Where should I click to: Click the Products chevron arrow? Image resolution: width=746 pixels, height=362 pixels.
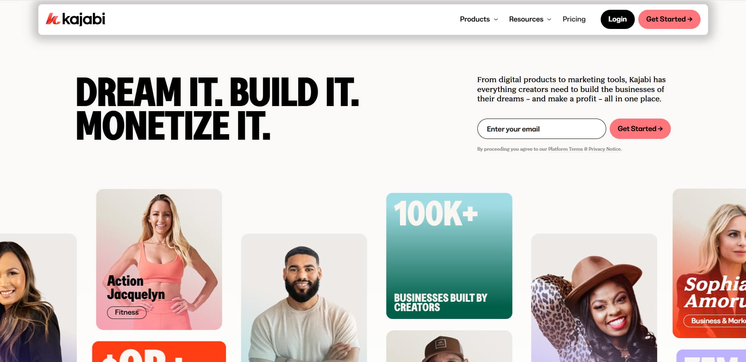point(496,19)
